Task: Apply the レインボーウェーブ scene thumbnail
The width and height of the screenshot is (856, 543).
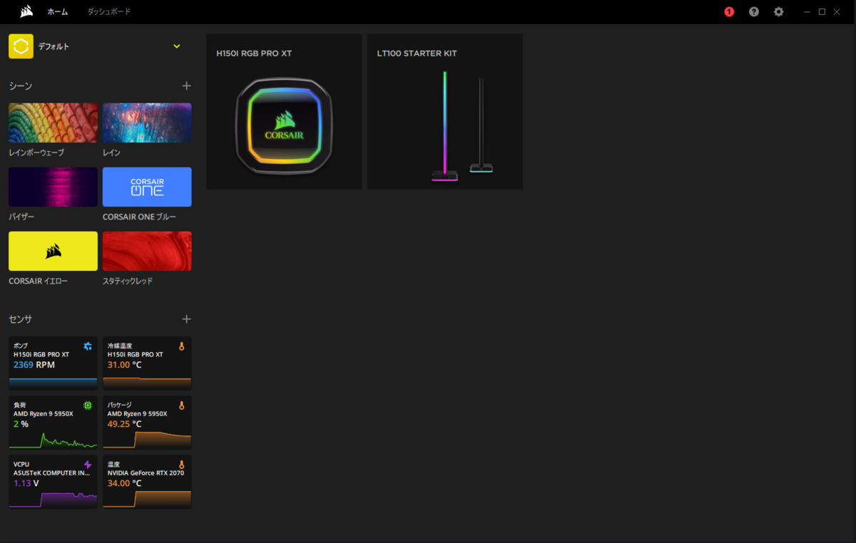Action: coord(53,123)
